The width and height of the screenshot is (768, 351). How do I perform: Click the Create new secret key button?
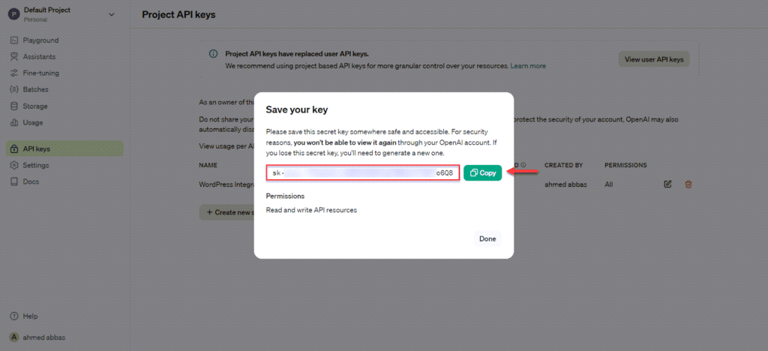[225, 212]
